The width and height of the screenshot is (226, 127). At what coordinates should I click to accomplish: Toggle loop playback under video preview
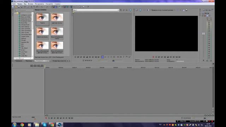pos(156,57)
